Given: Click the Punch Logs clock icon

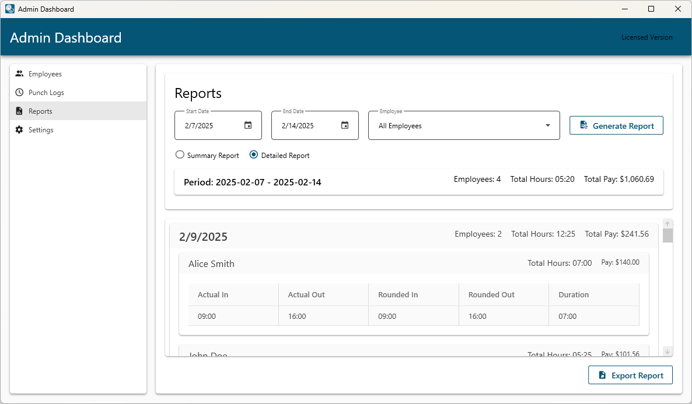Looking at the screenshot, I should [20, 92].
